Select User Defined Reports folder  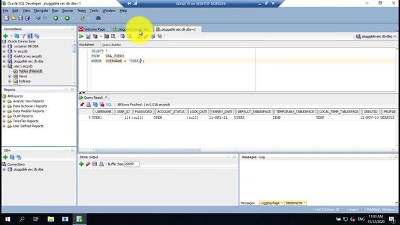coord(28,126)
